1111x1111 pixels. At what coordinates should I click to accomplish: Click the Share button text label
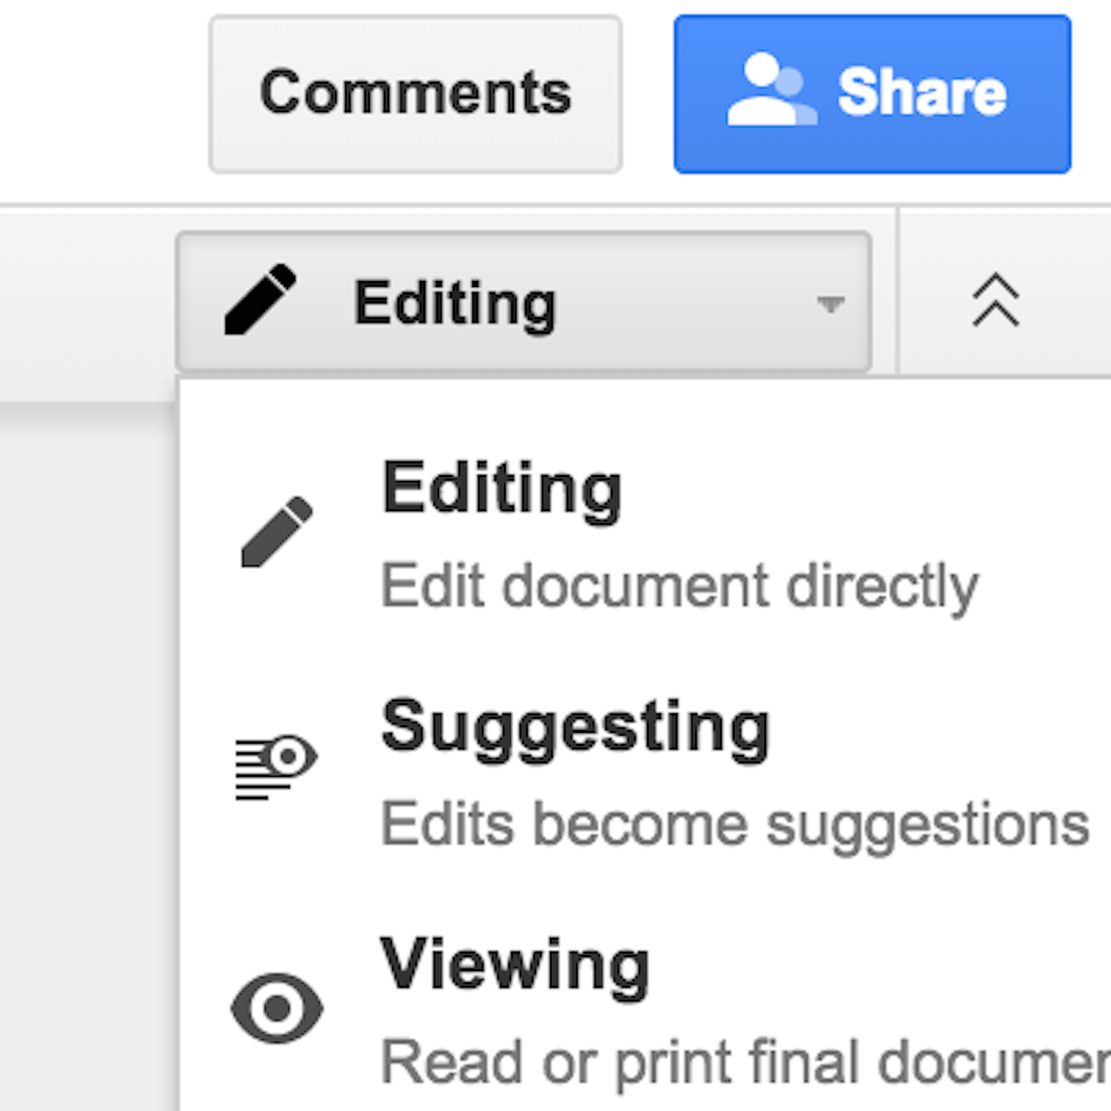coord(923,92)
